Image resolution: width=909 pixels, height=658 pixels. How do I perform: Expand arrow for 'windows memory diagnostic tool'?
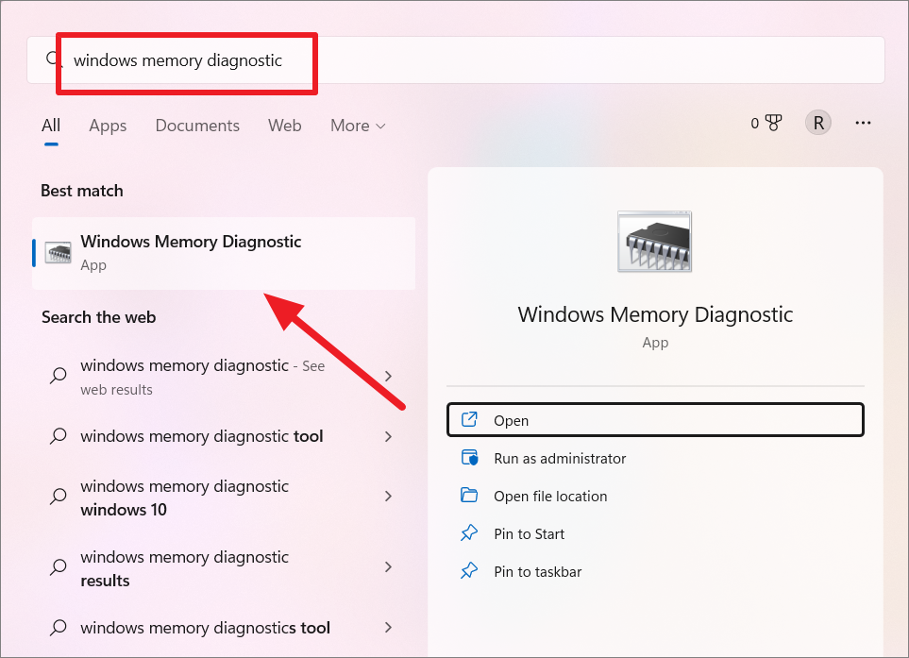point(388,436)
